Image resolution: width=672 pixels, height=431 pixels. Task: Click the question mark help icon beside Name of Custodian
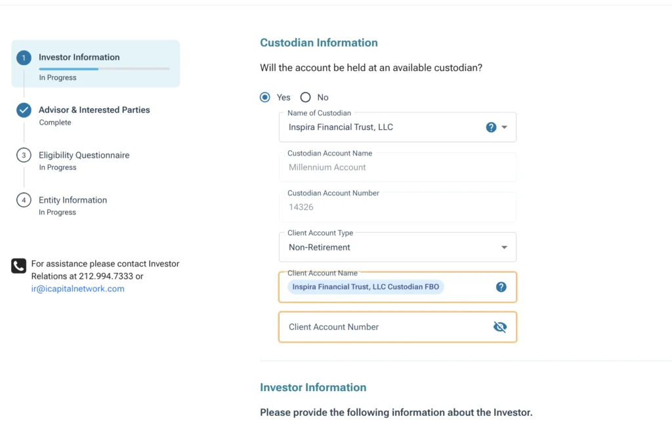coord(491,127)
